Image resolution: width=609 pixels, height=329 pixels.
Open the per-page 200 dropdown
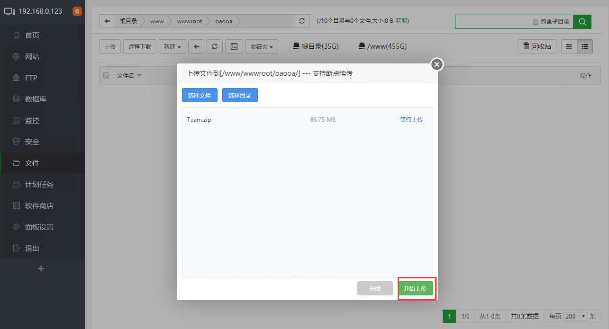click(x=575, y=316)
